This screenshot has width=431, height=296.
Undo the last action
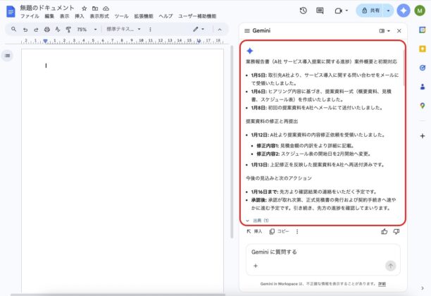point(25,30)
